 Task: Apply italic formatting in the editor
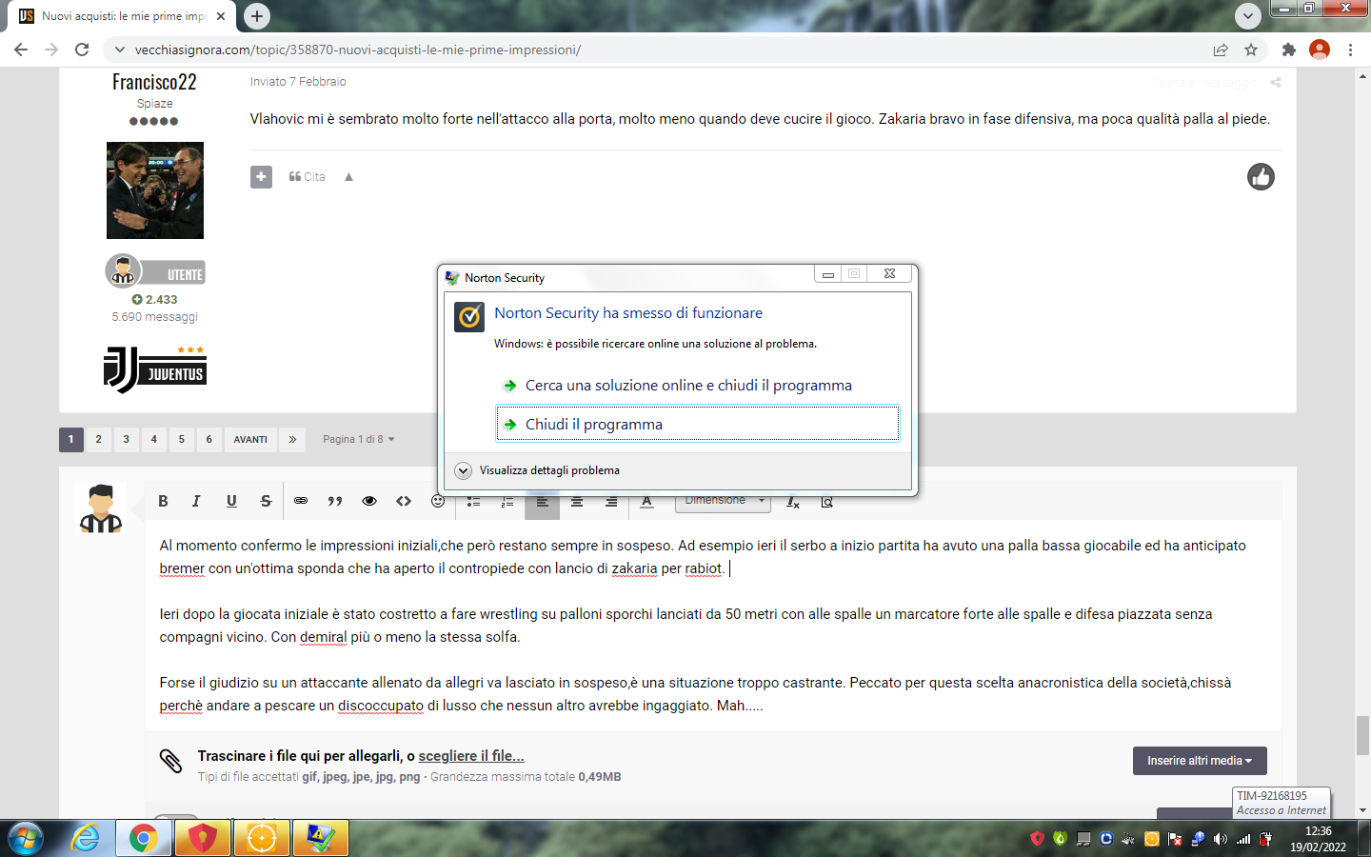click(196, 501)
